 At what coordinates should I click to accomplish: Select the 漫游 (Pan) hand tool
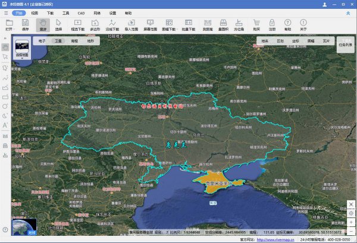tap(42, 24)
